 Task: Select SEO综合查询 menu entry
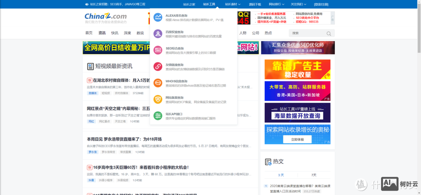tap(193, 50)
